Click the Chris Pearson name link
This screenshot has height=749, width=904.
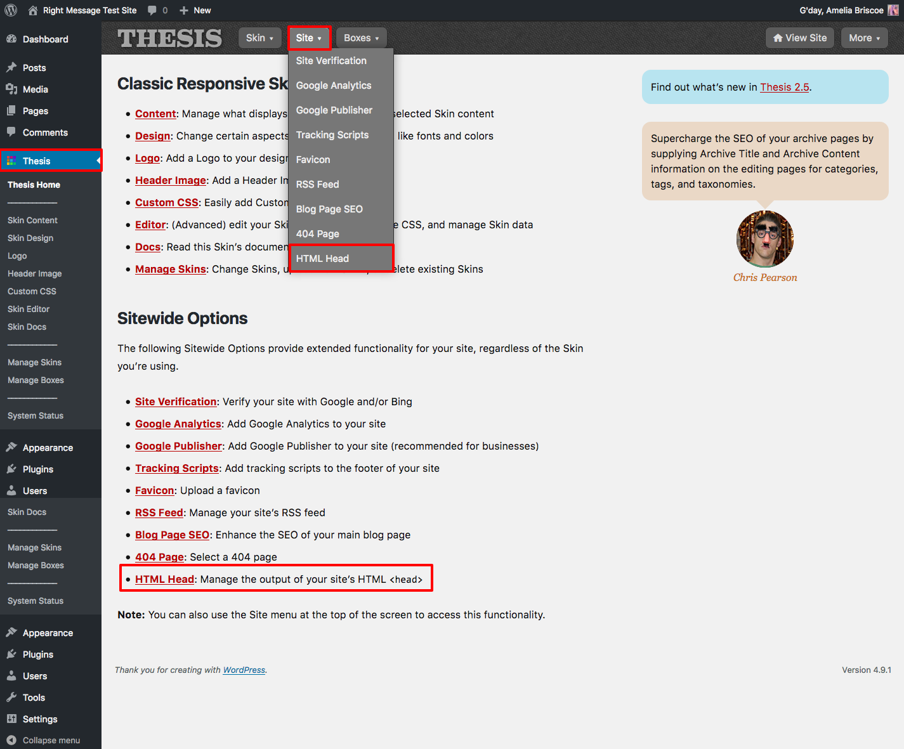click(x=765, y=277)
